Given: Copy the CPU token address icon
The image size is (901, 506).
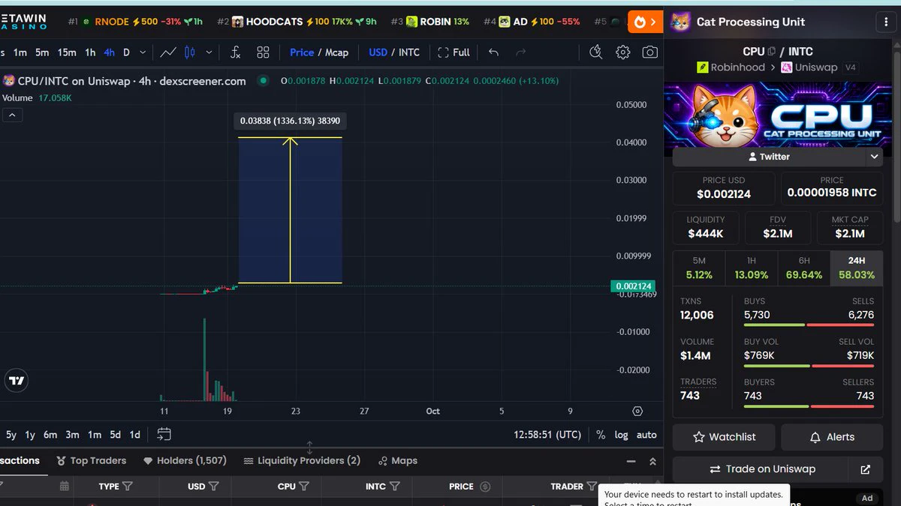Looking at the screenshot, I should (x=771, y=52).
